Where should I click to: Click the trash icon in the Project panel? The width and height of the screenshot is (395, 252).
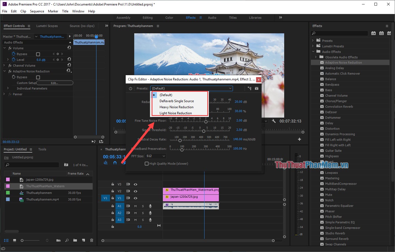92,240
